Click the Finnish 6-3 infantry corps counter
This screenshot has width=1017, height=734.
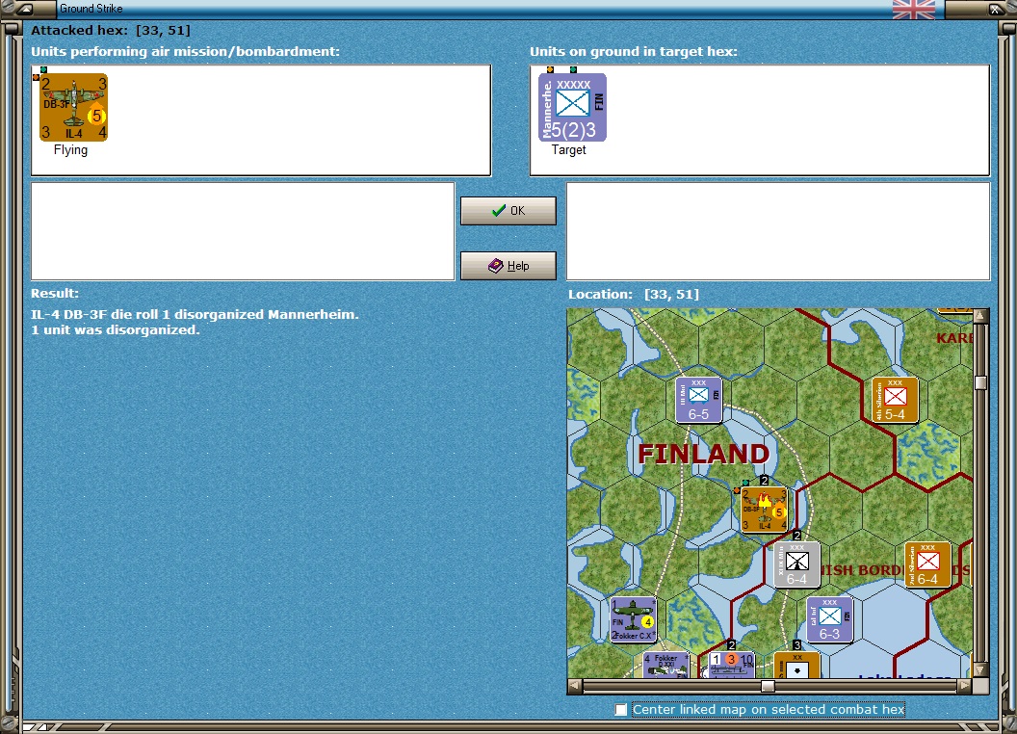tap(829, 619)
